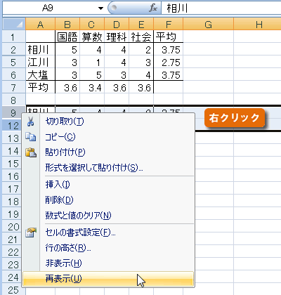This screenshot has height=295, width=281.
Task: Select column B header
Action: pyautogui.click(x=67, y=24)
